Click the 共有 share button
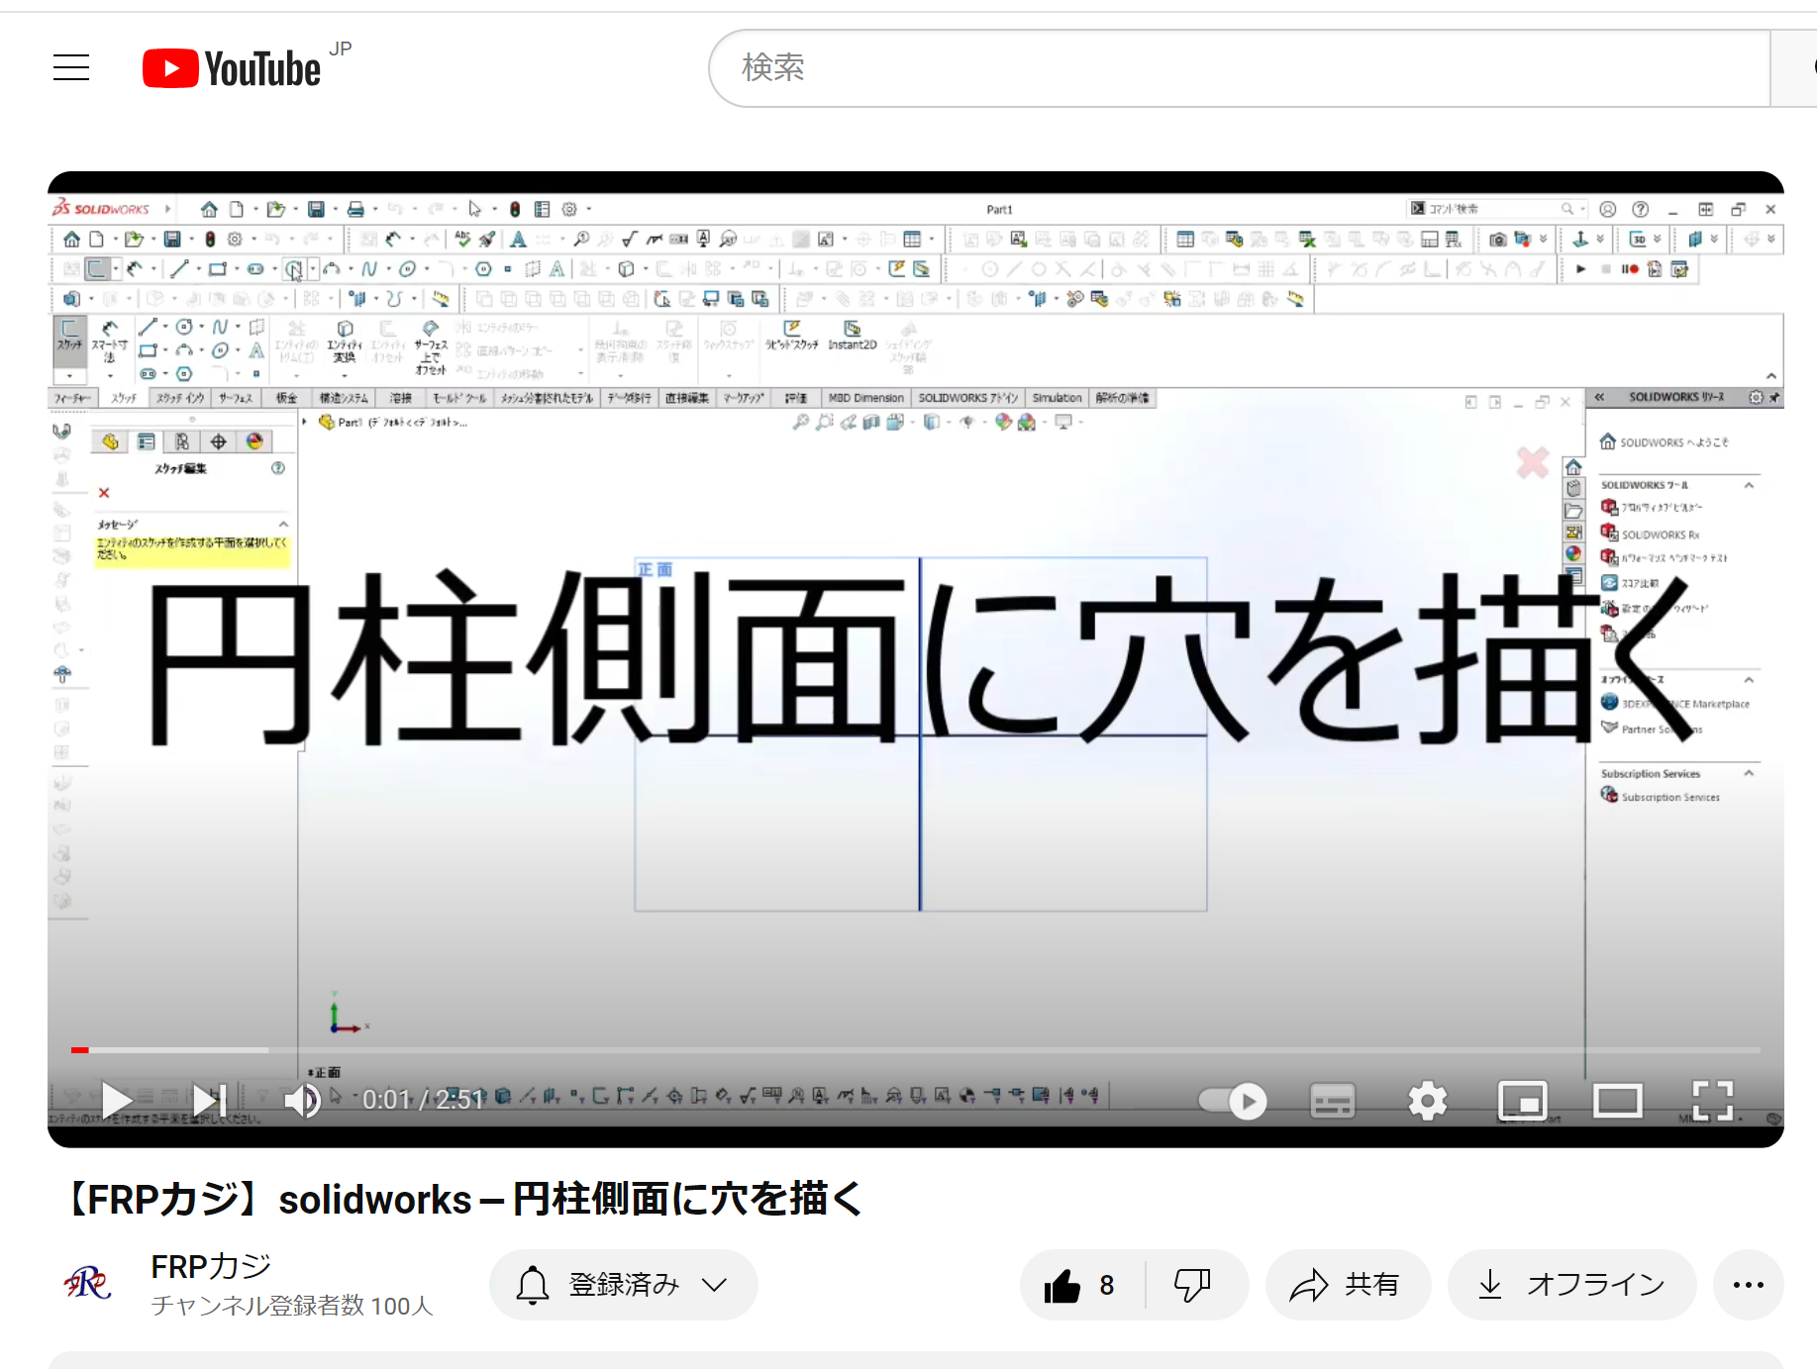Image resolution: width=1817 pixels, height=1369 pixels. pyautogui.click(x=1347, y=1285)
